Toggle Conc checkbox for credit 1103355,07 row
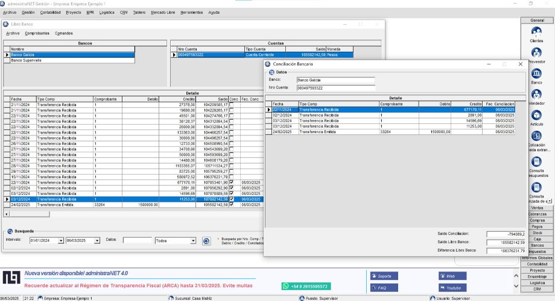The height and width of the screenshot is (301, 555). coord(232,166)
